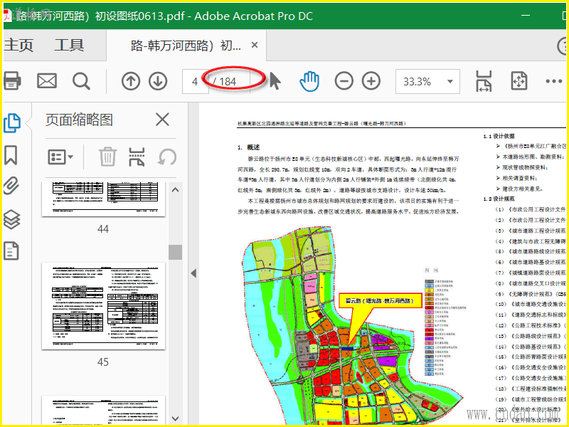Click the page number input field
Viewport: 569px width, 427px height.
[x=195, y=81]
